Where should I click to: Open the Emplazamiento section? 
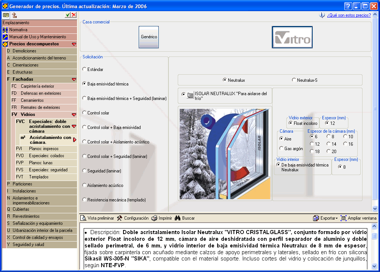(40, 23)
